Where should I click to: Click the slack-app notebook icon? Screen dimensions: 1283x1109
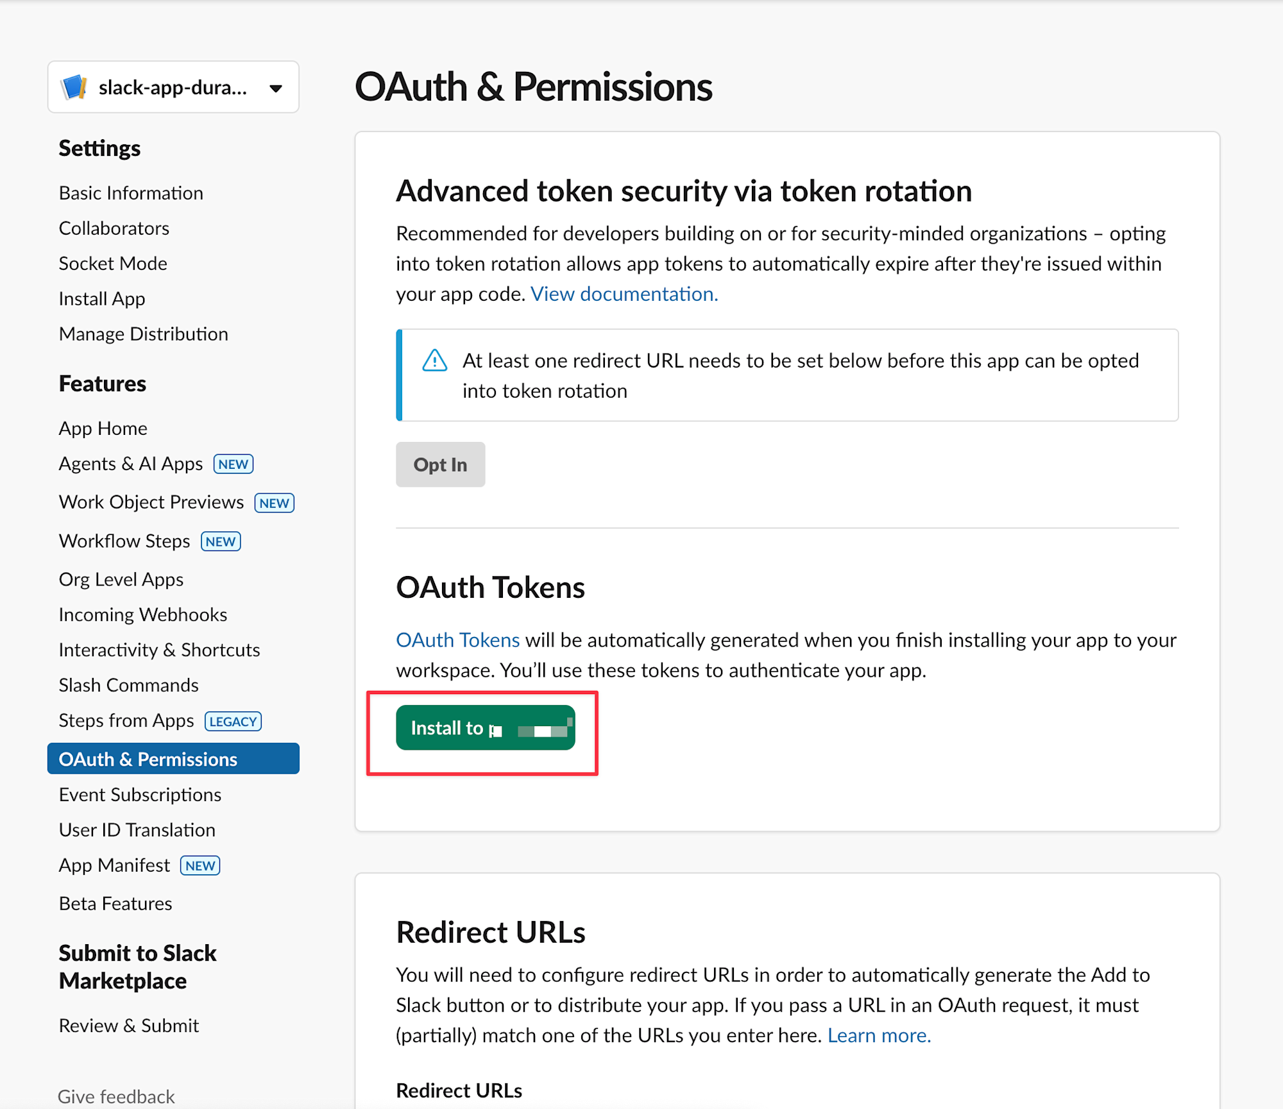74,87
